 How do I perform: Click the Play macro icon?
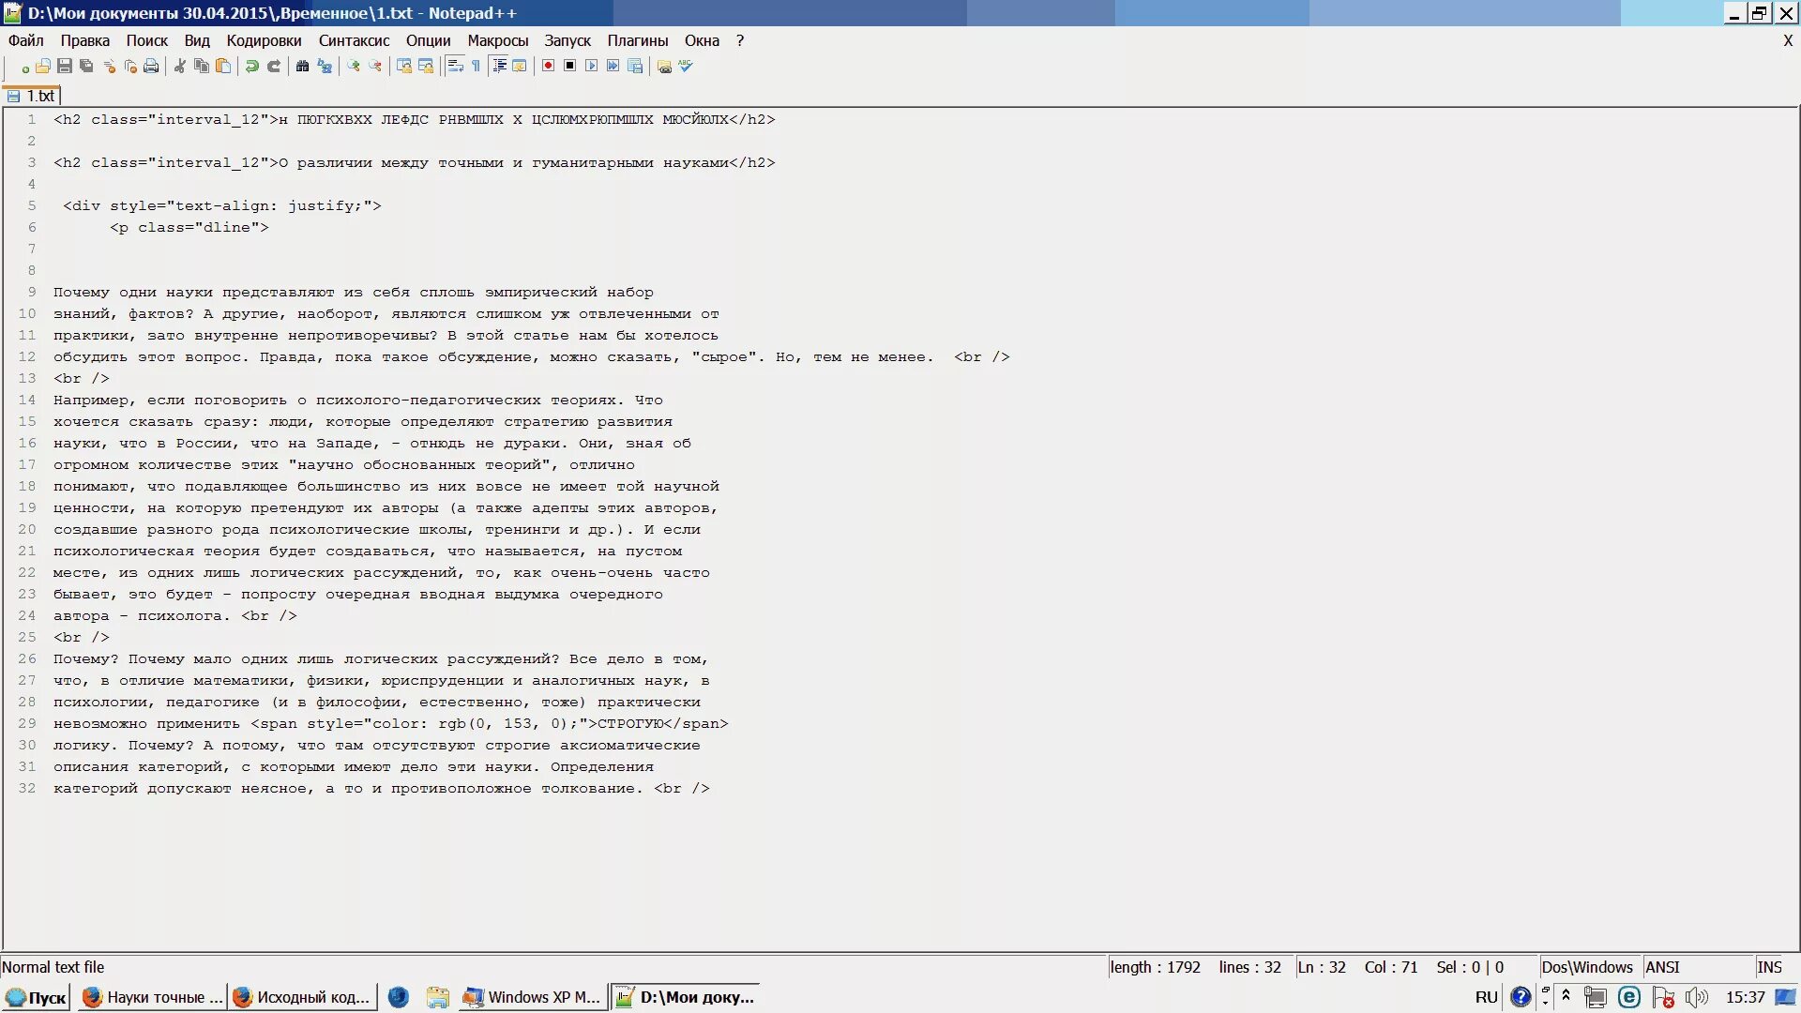click(x=591, y=66)
